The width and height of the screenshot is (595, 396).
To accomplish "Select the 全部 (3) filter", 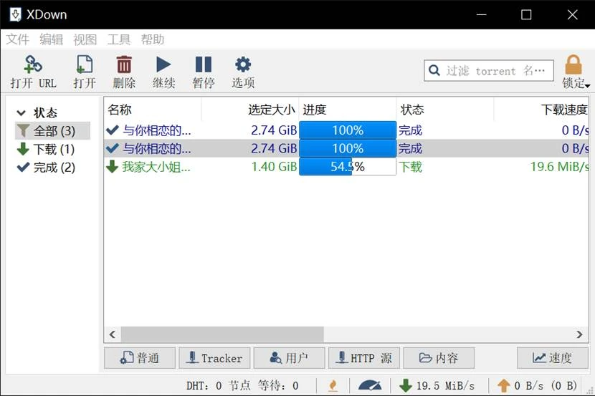I will tap(52, 131).
